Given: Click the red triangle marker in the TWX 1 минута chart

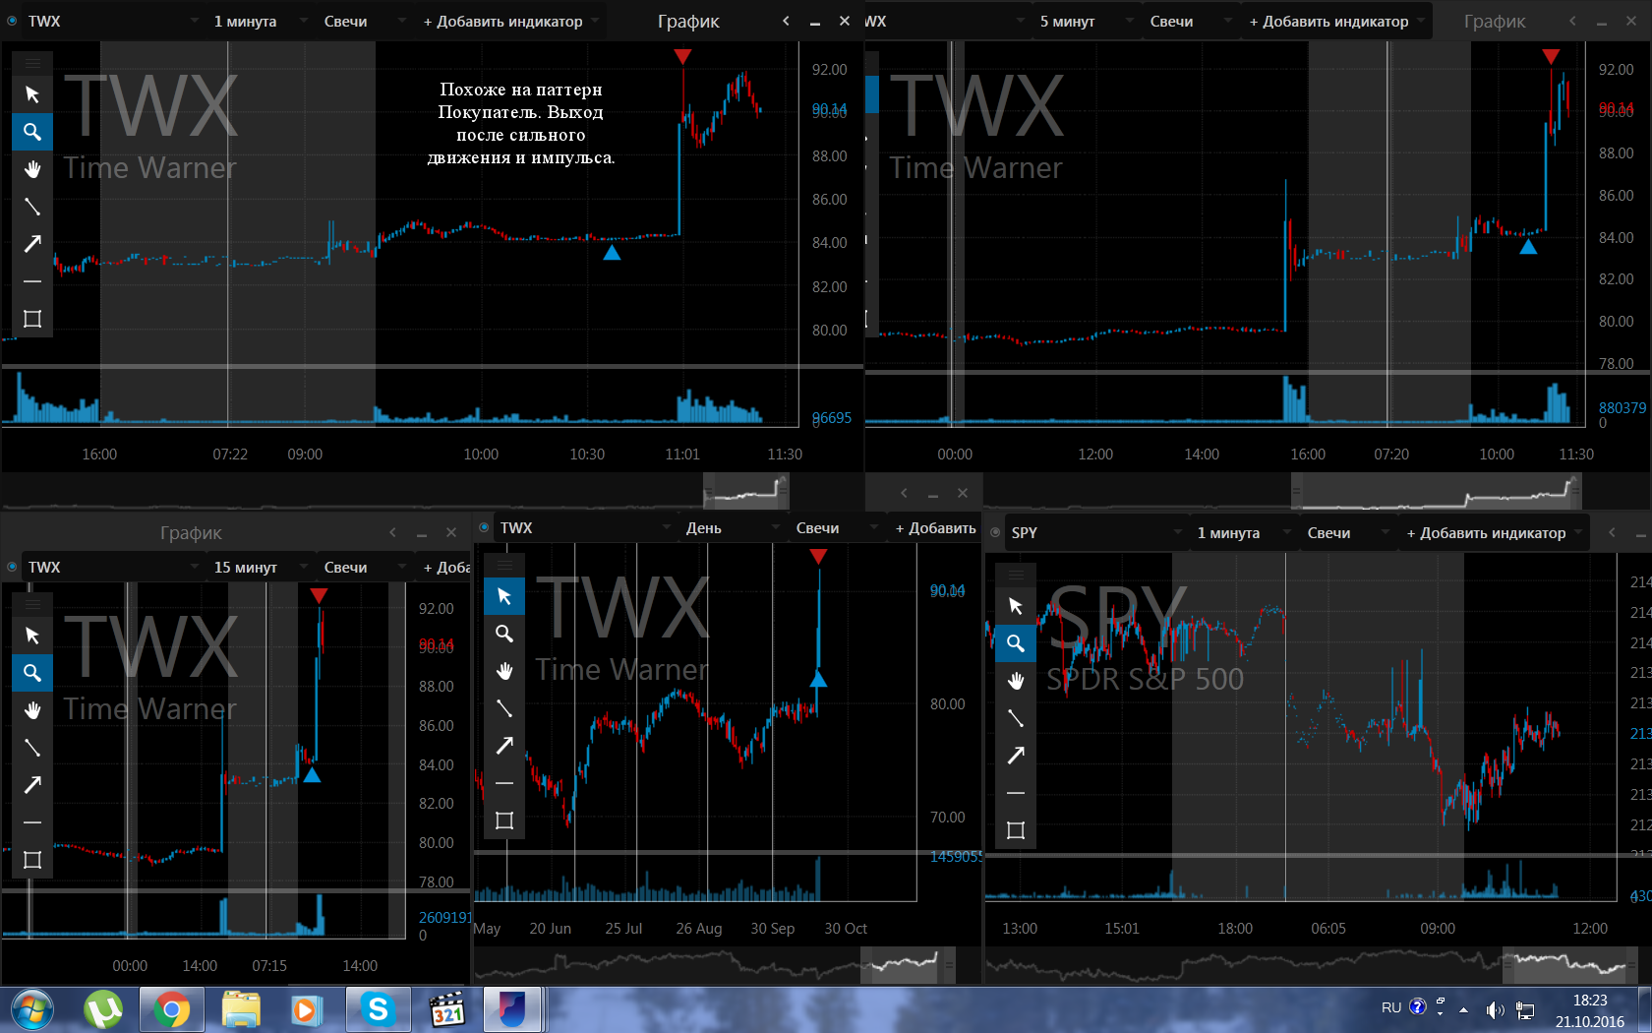Looking at the screenshot, I should point(682,56).
